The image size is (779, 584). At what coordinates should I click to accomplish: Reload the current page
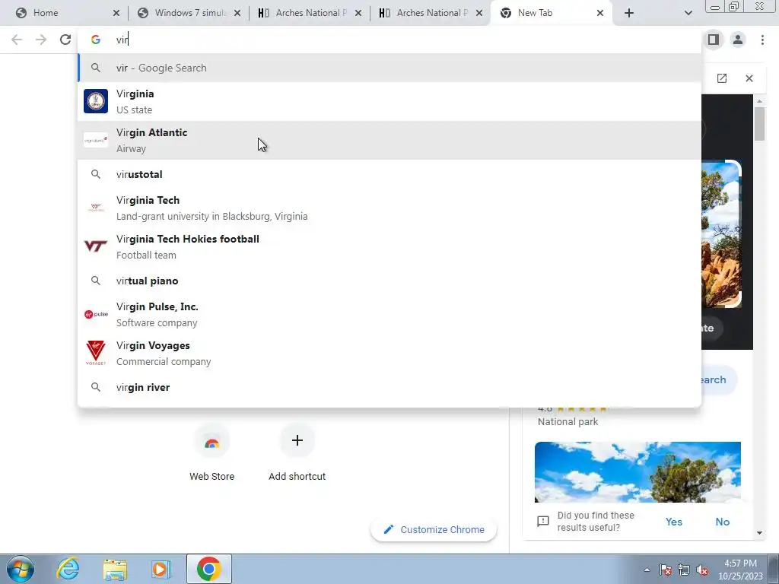[65, 40]
